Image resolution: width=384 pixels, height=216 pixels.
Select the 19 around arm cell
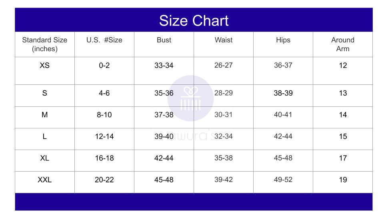click(x=343, y=180)
